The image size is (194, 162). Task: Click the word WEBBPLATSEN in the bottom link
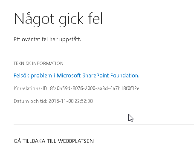(x=76, y=141)
